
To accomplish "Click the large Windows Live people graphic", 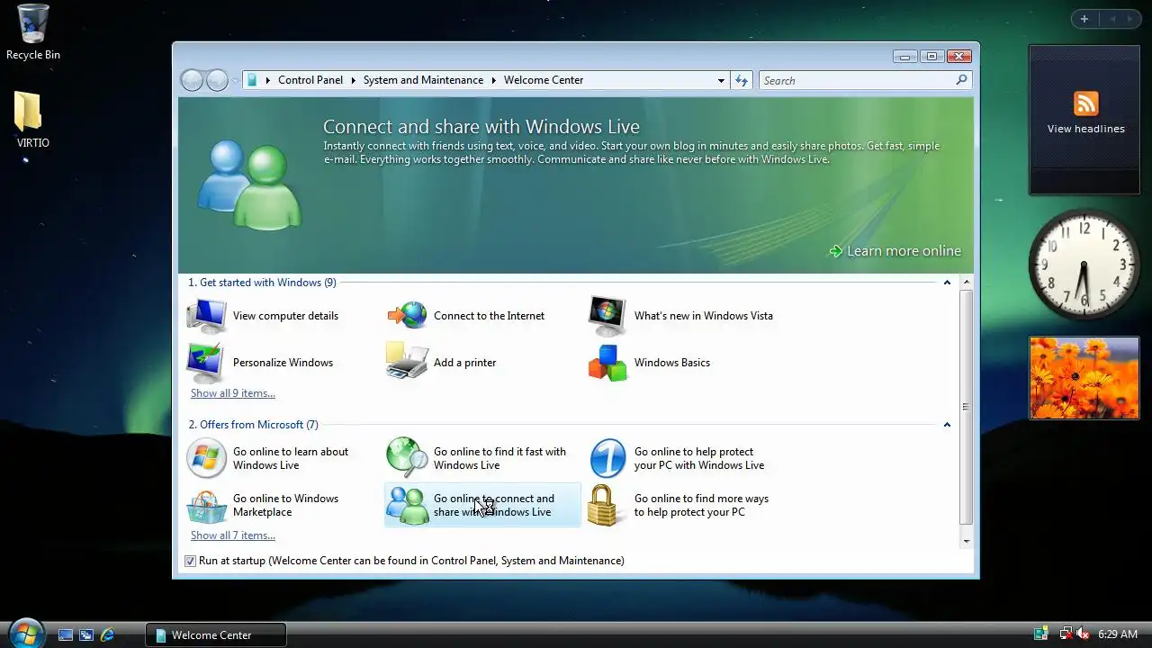I will coord(249,184).
